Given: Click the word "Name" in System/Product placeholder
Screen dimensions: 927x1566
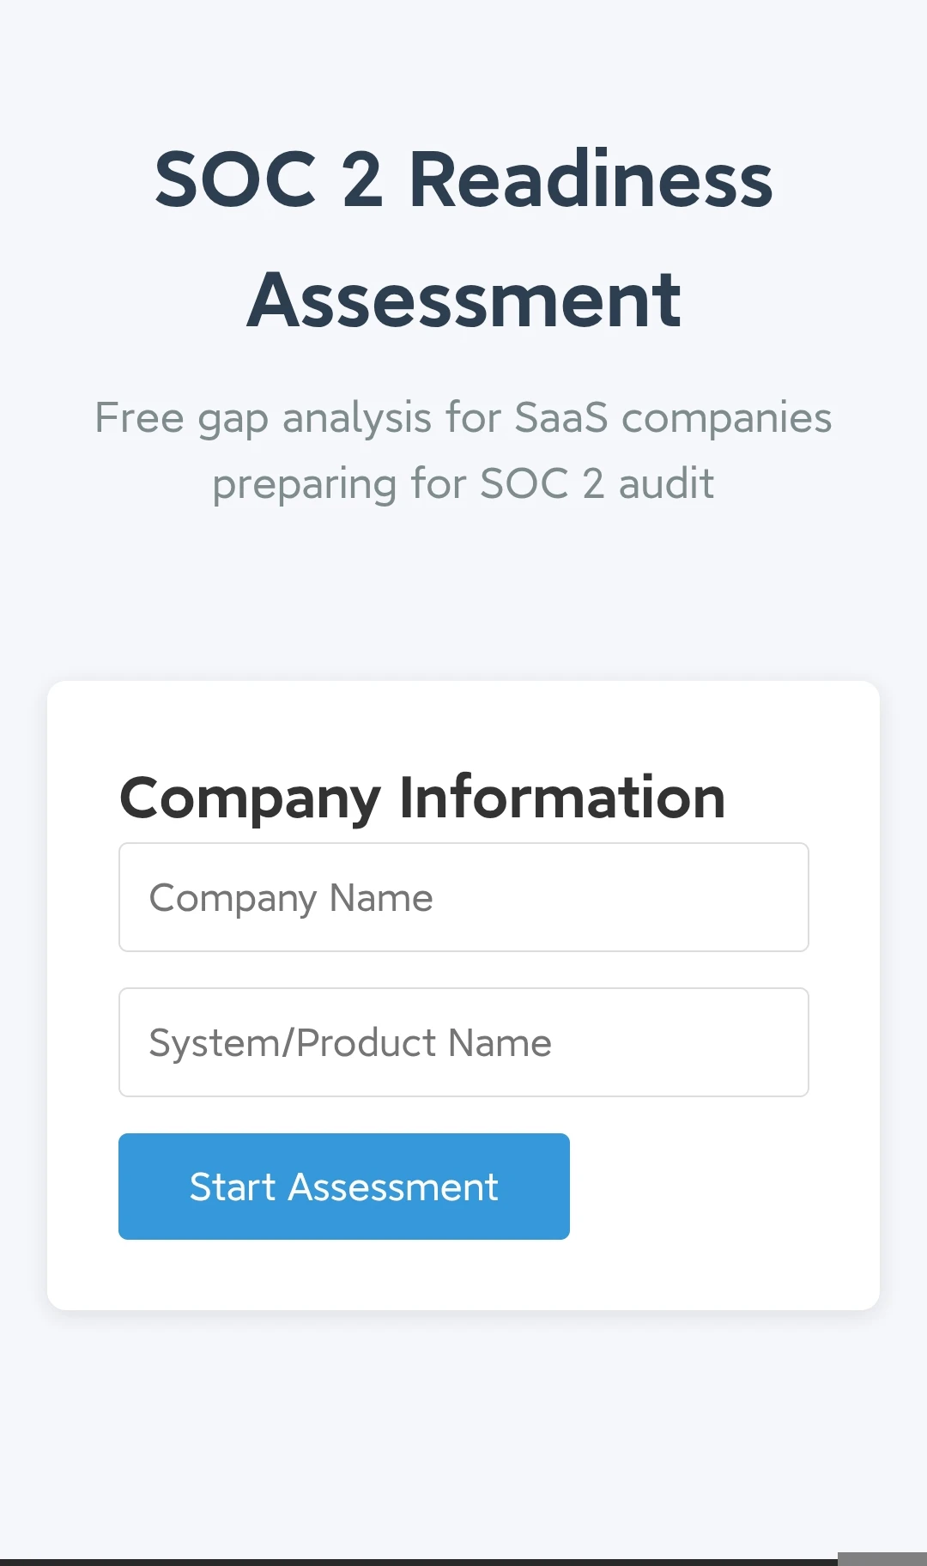Looking at the screenshot, I should tap(500, 1043).
